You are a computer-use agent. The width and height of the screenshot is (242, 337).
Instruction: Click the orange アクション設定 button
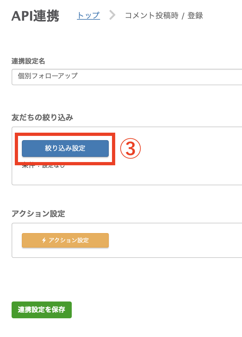tap(65, 240)
